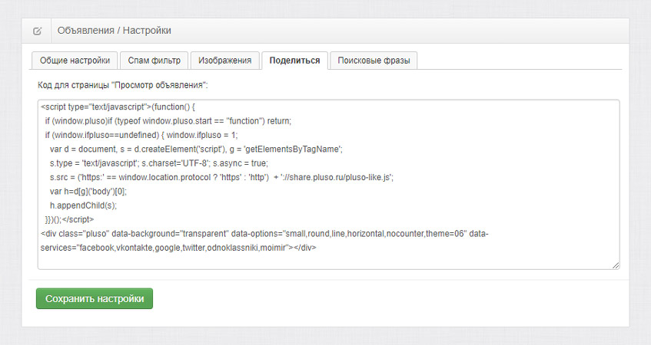This screenshot has width=651, height=345.
Task: Click the s.src line with share.pluso.ru
Action: [x=221, y=177]
